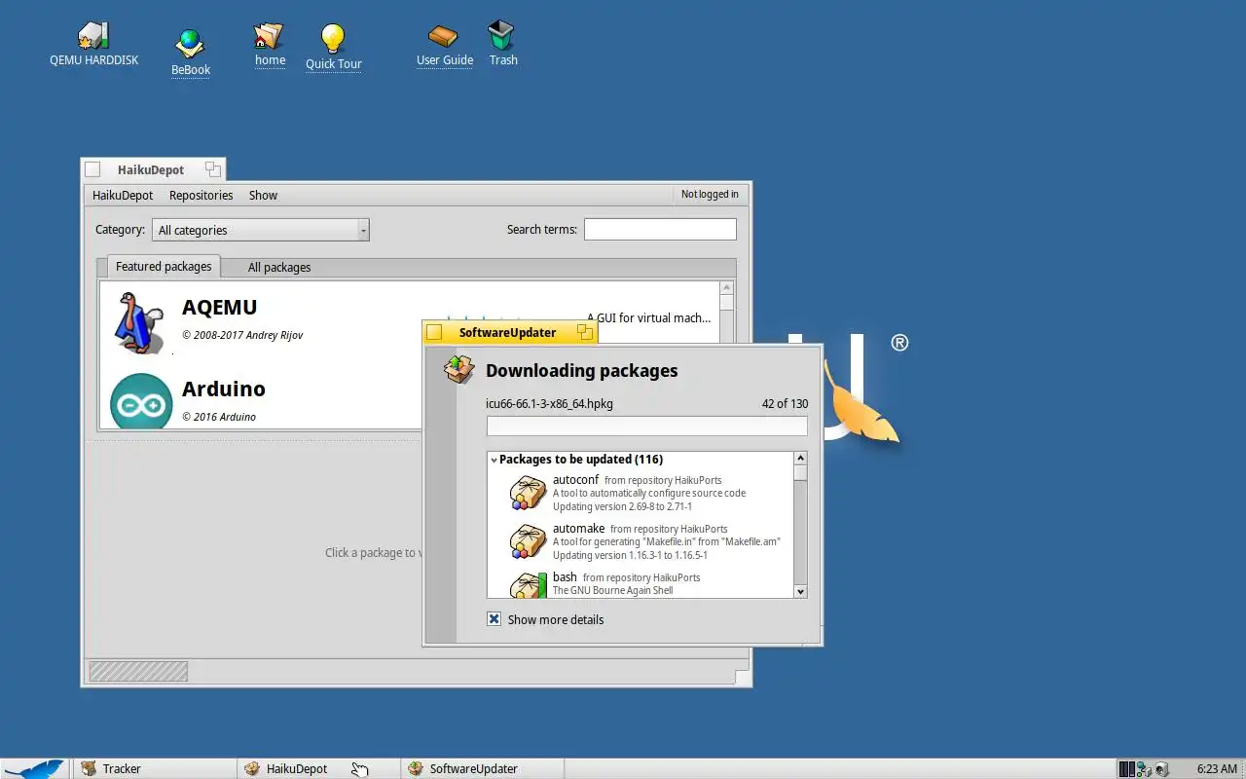The width and height of the screenshot is (1246, 779).
Task: Click 'Updating version 2.69-8 to 2.71-1'
Action: (x=622, y=506)
